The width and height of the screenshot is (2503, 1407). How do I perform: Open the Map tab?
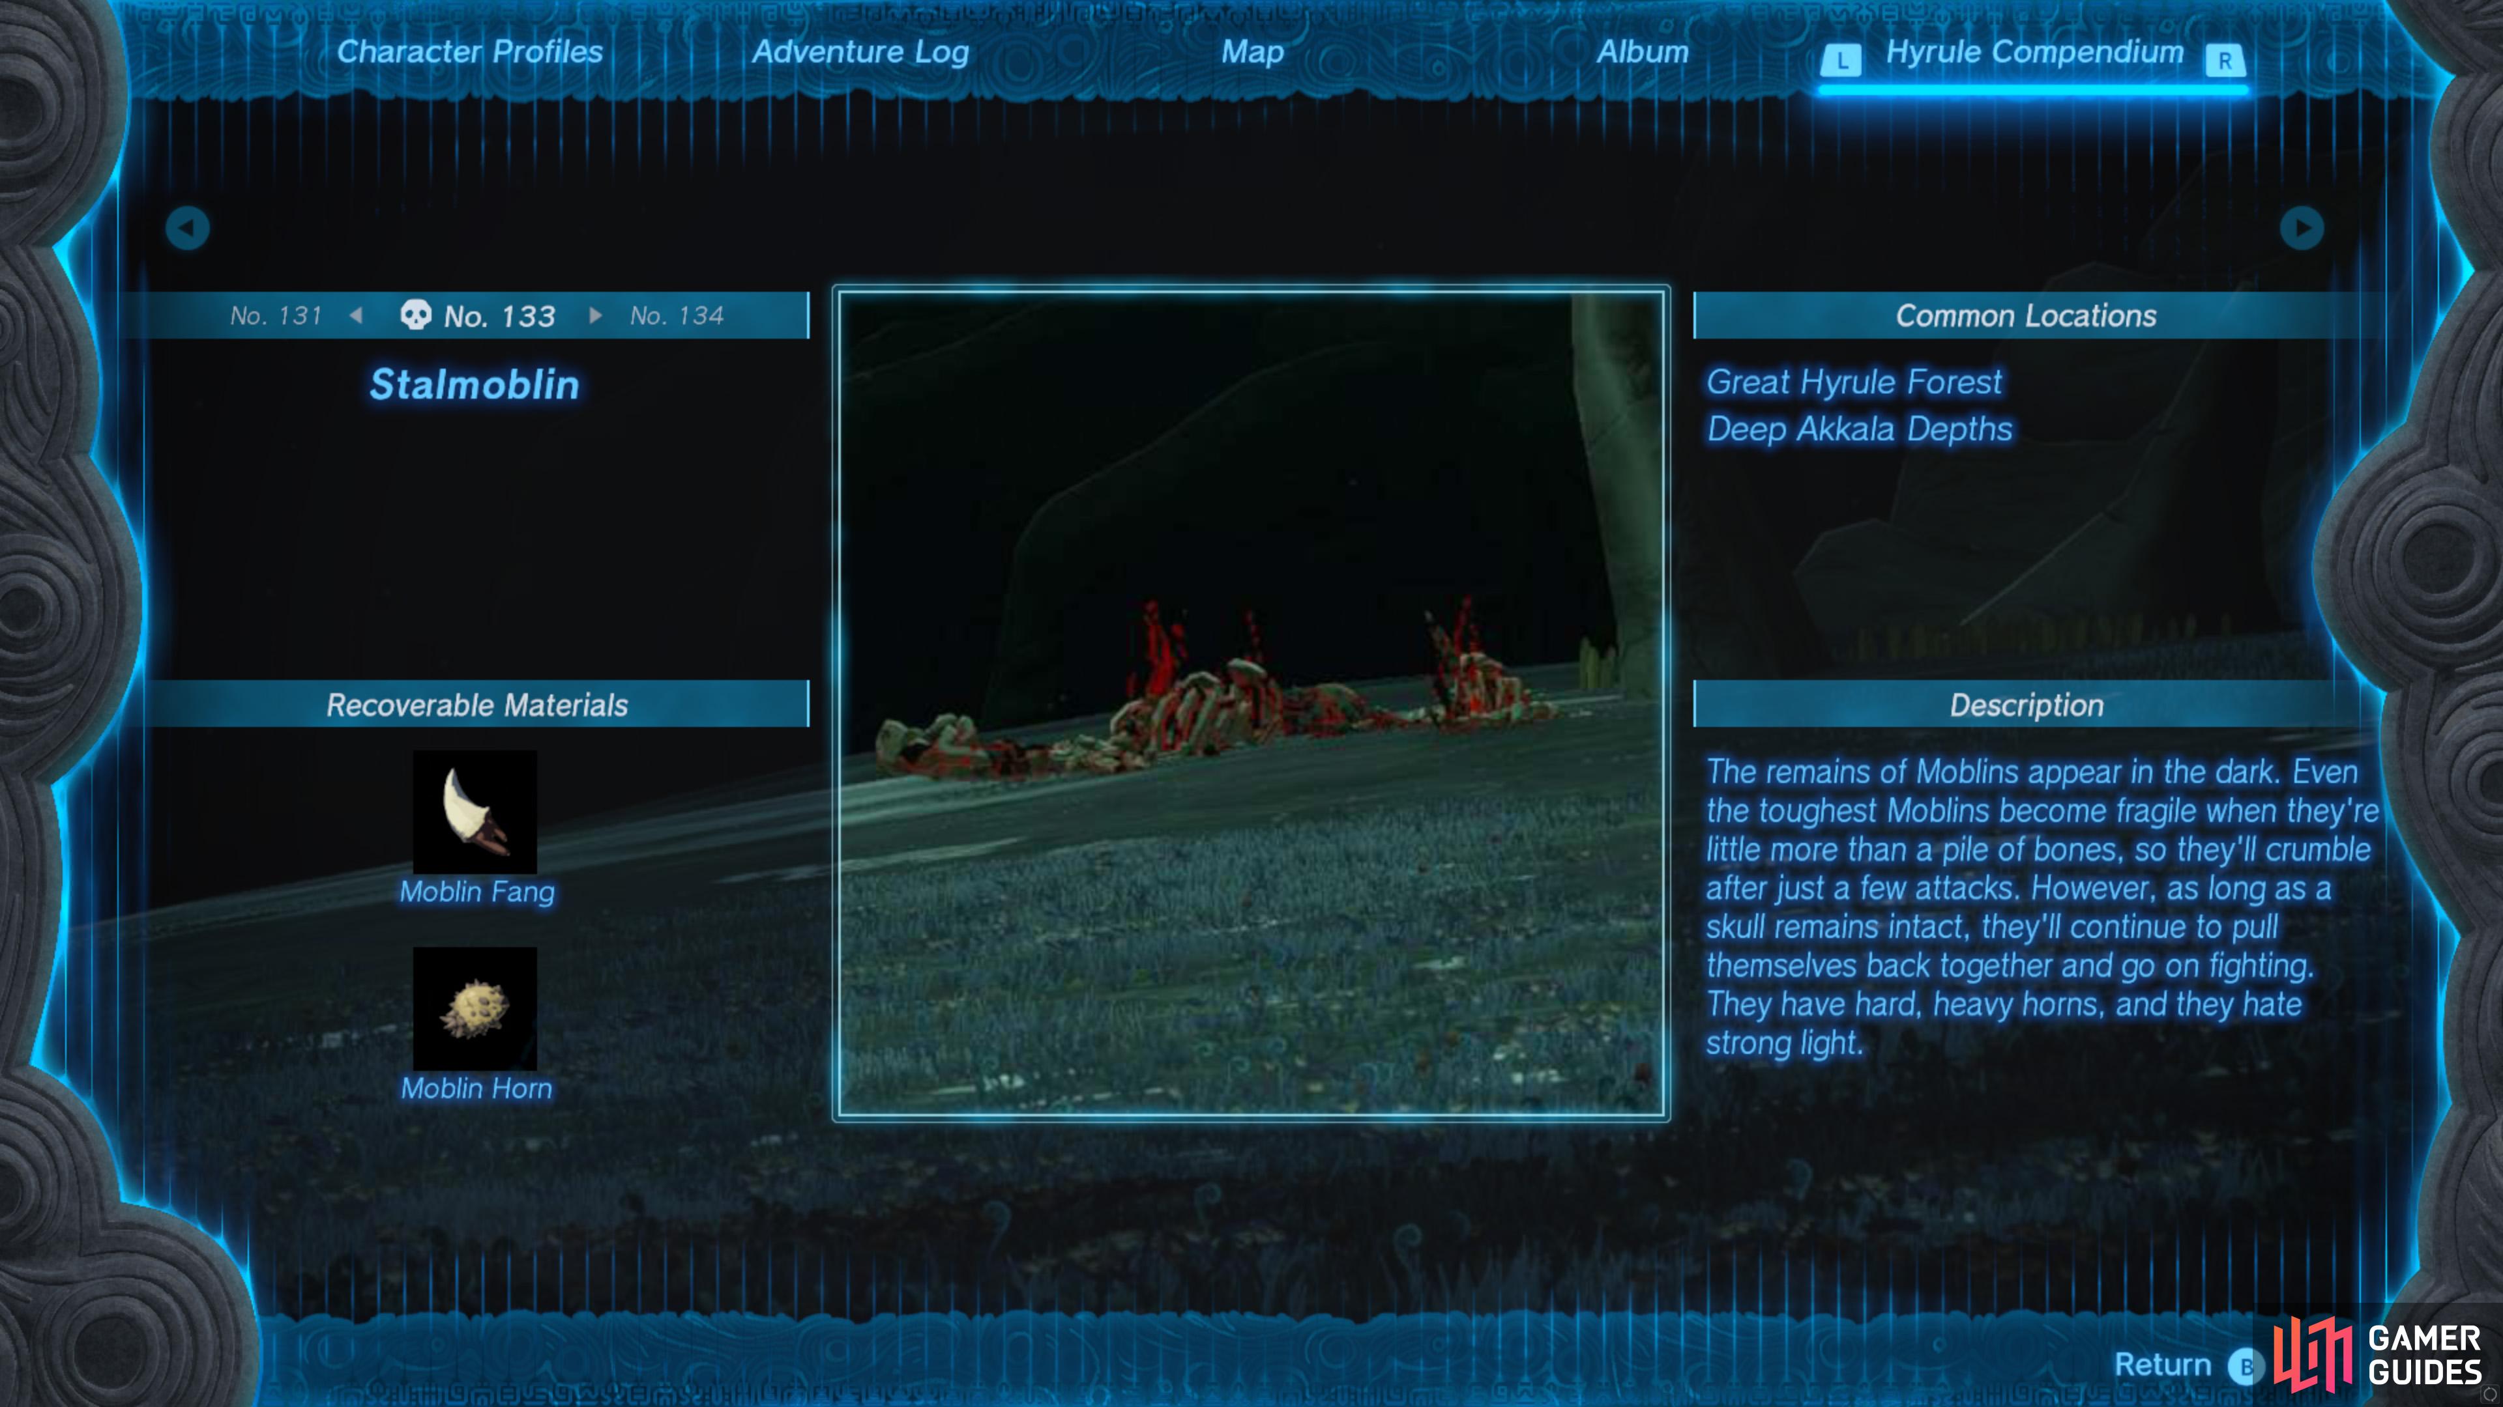coord(1252,52)
